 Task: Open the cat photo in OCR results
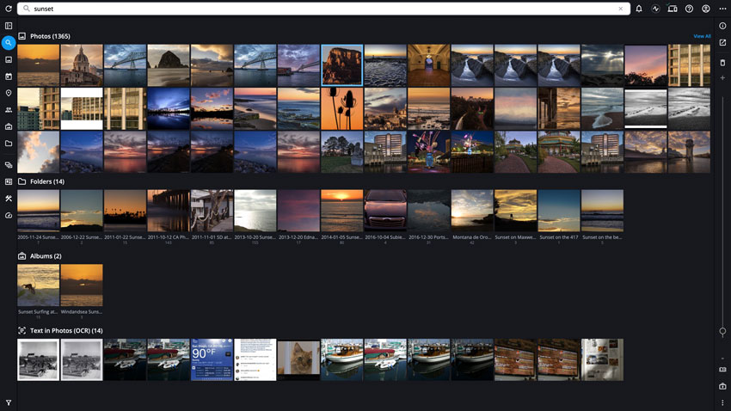tap(298, 359)
